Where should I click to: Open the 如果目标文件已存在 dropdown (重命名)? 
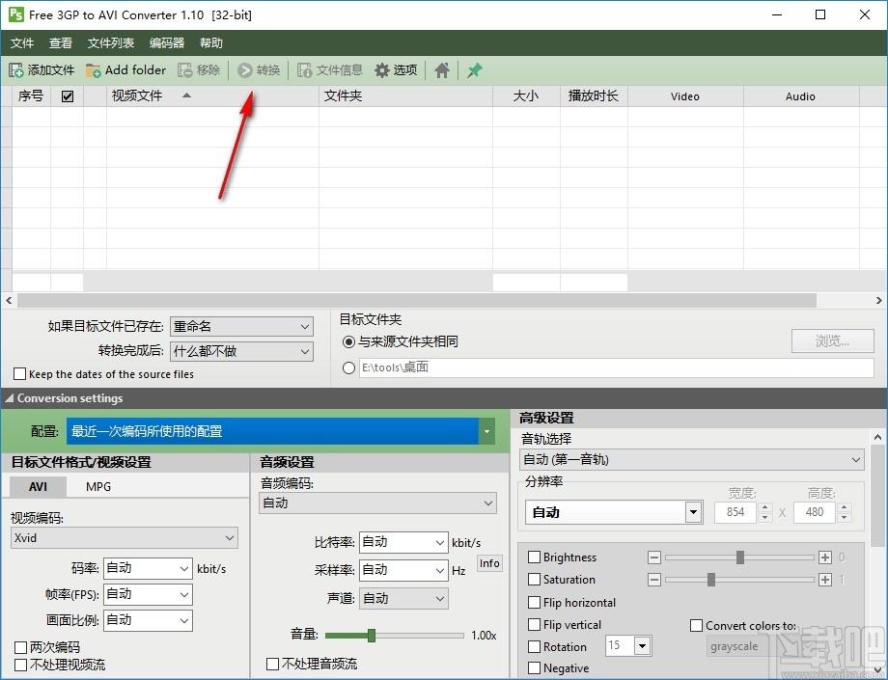[x=241, y=326]
